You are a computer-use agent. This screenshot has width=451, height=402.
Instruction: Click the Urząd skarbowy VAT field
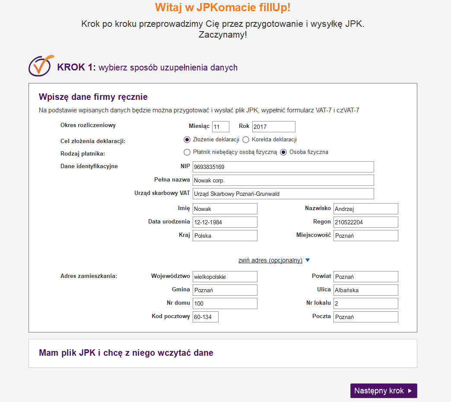283,194
